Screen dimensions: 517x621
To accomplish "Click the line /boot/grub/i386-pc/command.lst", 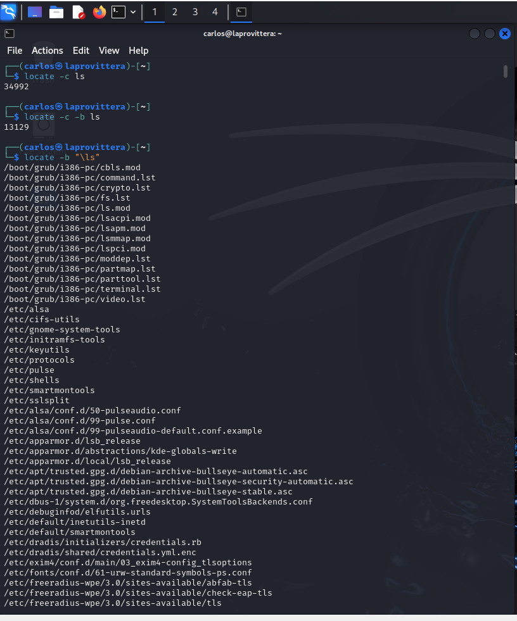I will coord(80,177).
